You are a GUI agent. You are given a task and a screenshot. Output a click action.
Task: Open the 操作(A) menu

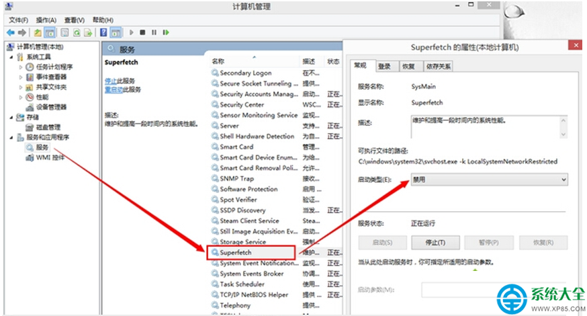click(x=46, y=20)
